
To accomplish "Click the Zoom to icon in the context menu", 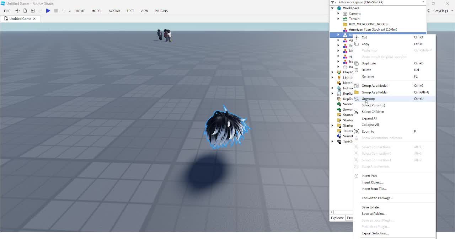I will click(357, 131).
